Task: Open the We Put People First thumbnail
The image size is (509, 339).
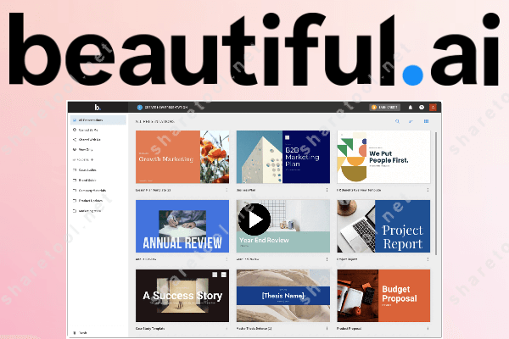Action: coord(383,158)
